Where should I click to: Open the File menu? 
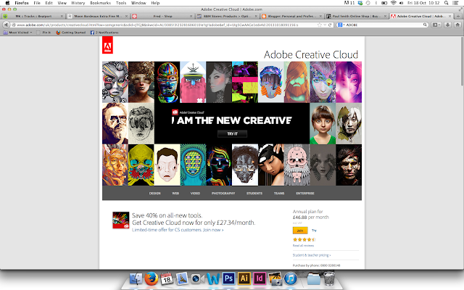click(37, 3)
